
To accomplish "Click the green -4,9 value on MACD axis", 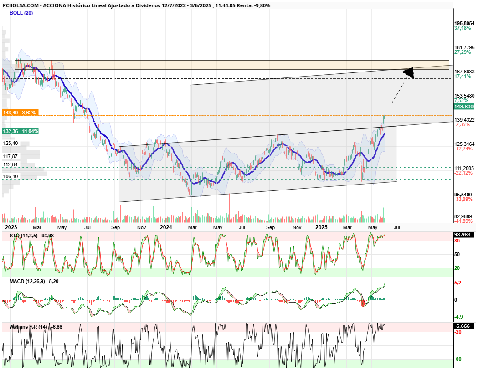I will coord(459,317).
